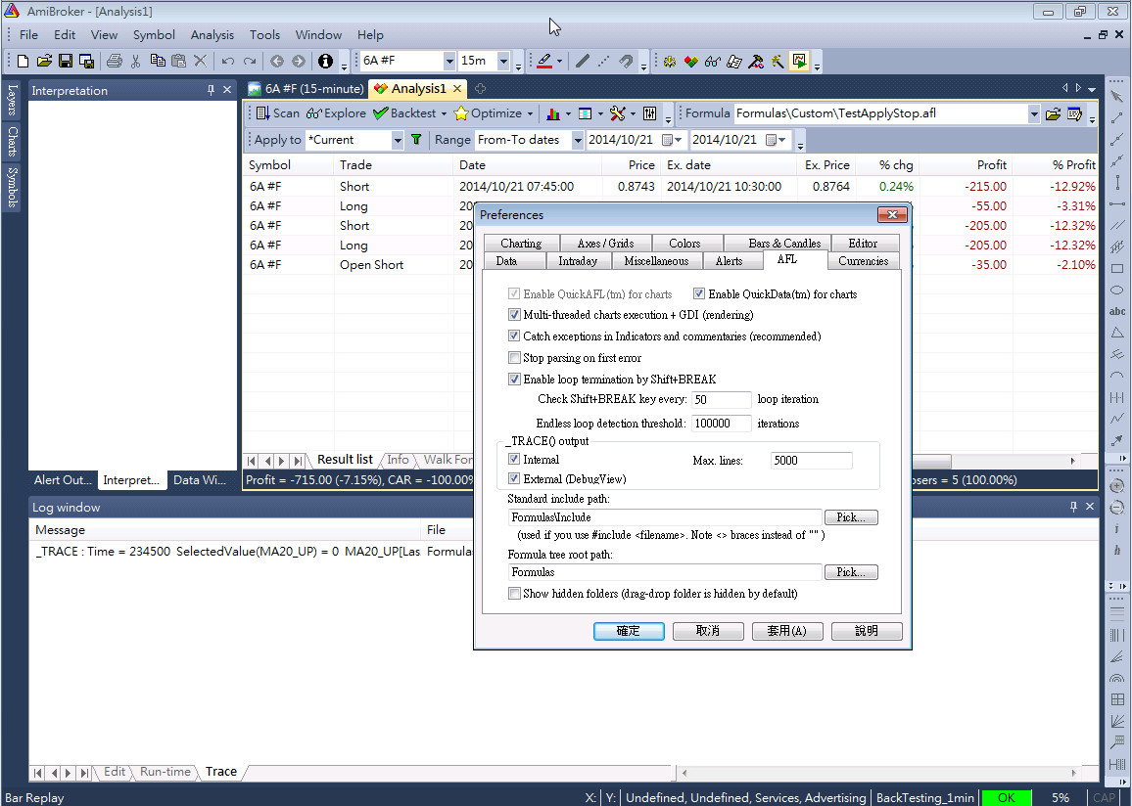Click the New document toolbar icon
The height and width of the screenshot is (806, 1132).
tap(23, 62)
